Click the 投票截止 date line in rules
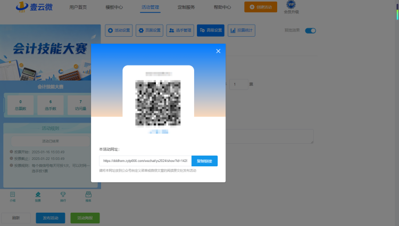This screenshot has width=399, height=226. coord(37,159)
